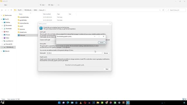Open the Mail app in taskbar

coord(72,103)
